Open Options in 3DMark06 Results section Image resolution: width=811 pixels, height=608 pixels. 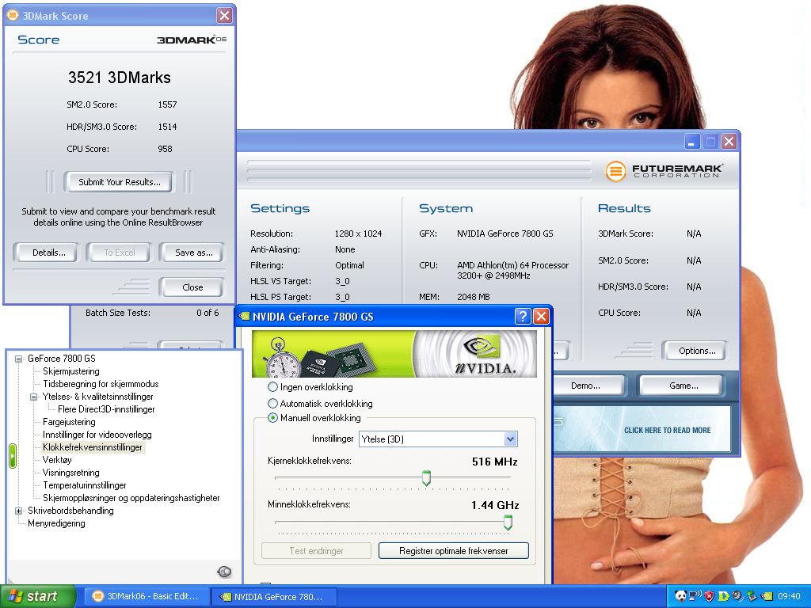(696, 351)
